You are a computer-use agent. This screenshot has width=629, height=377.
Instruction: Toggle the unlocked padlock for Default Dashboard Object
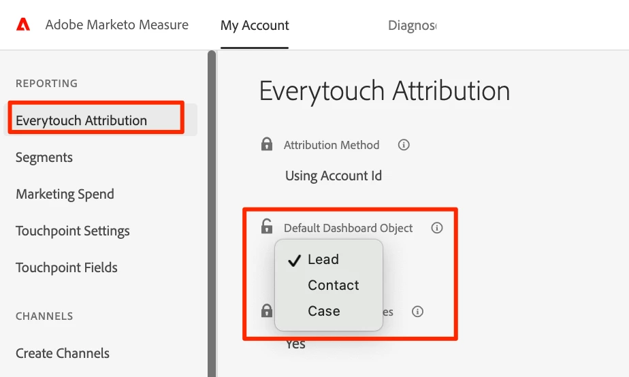[x=267, y=226]
